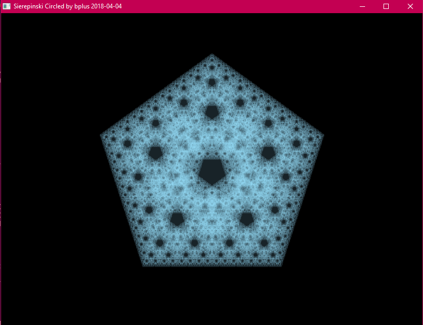This screenshot has width=423, height=325.
Task: Click the large central dark pentagon hole
Action: pyautogui.click(x=212, y=171)
